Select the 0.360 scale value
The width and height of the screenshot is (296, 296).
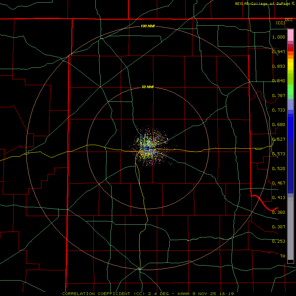pyautogui.click(x=279, y=212)
